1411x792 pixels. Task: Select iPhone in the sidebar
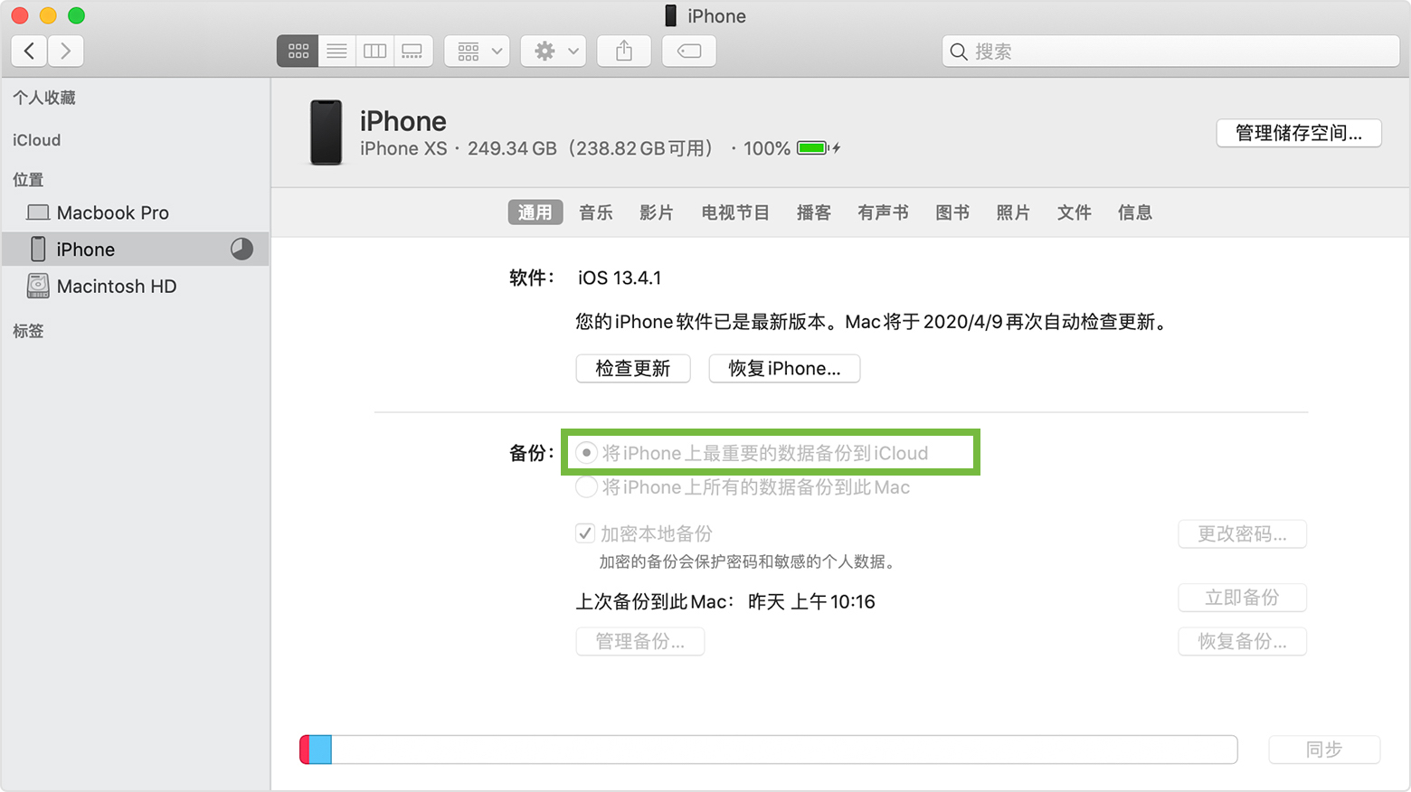click(136, 249)
